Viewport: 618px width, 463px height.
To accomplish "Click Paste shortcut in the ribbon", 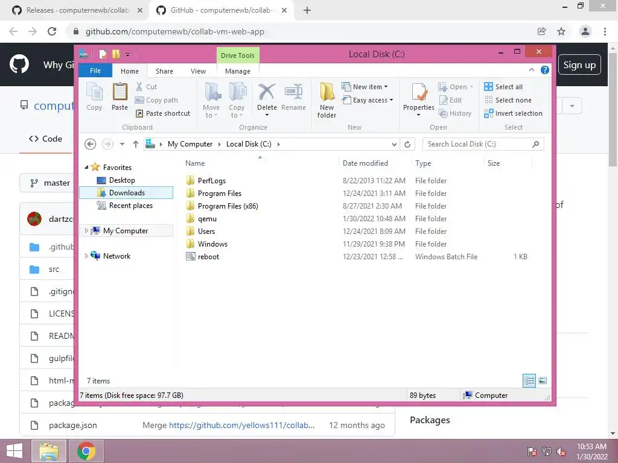I will tap(163, 113).
